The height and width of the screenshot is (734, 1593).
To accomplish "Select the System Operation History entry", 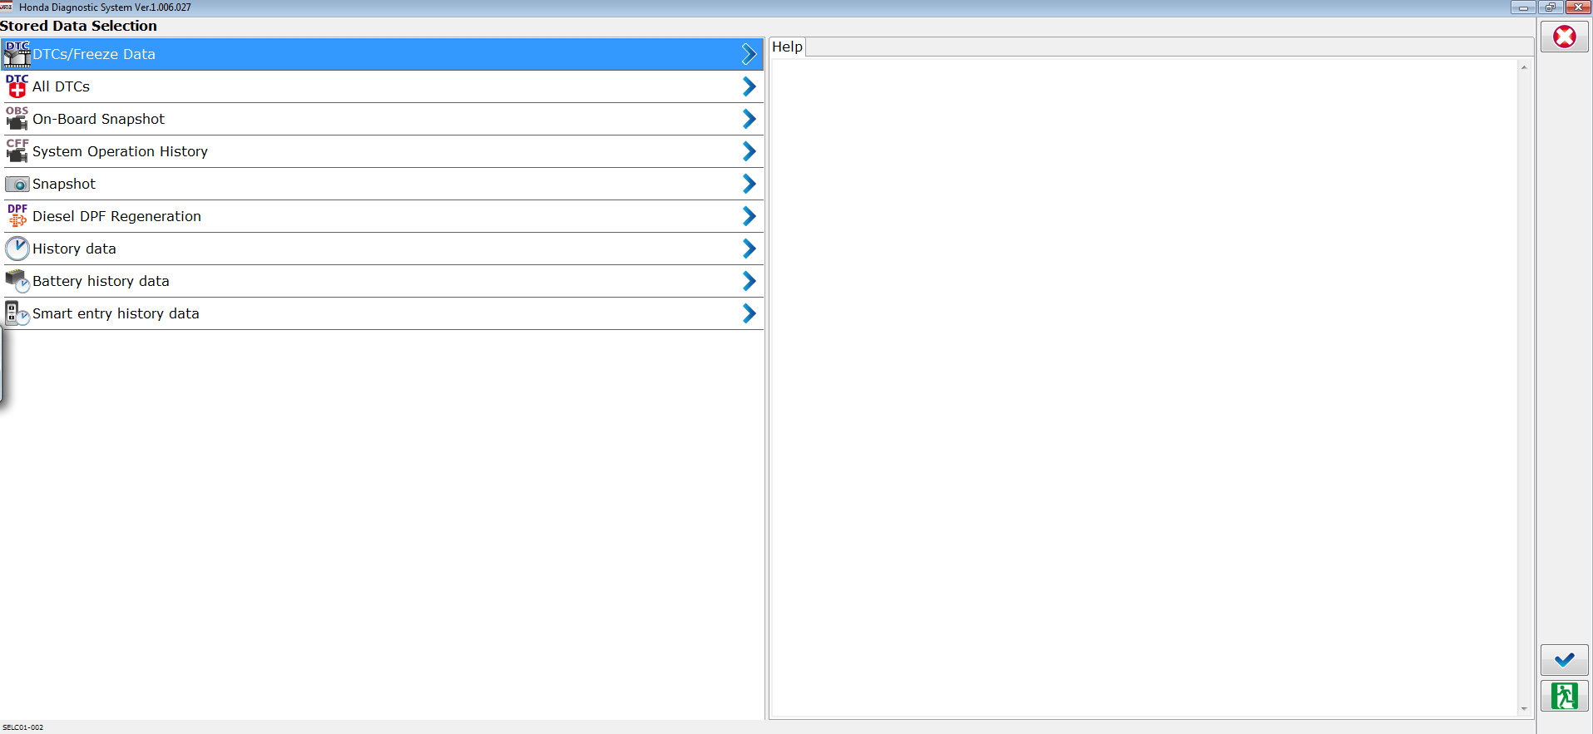I will [x=120, y=151].
